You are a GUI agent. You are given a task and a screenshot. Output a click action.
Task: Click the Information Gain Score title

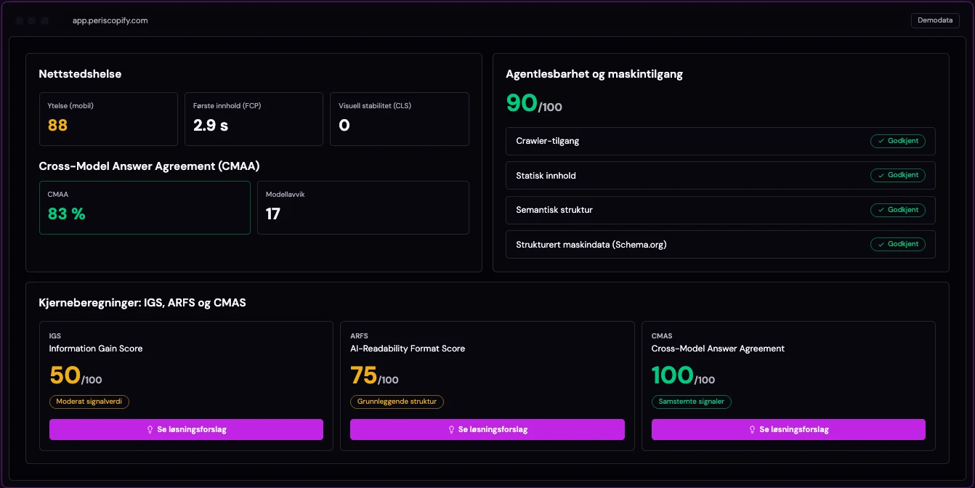[x=96, y=349]
